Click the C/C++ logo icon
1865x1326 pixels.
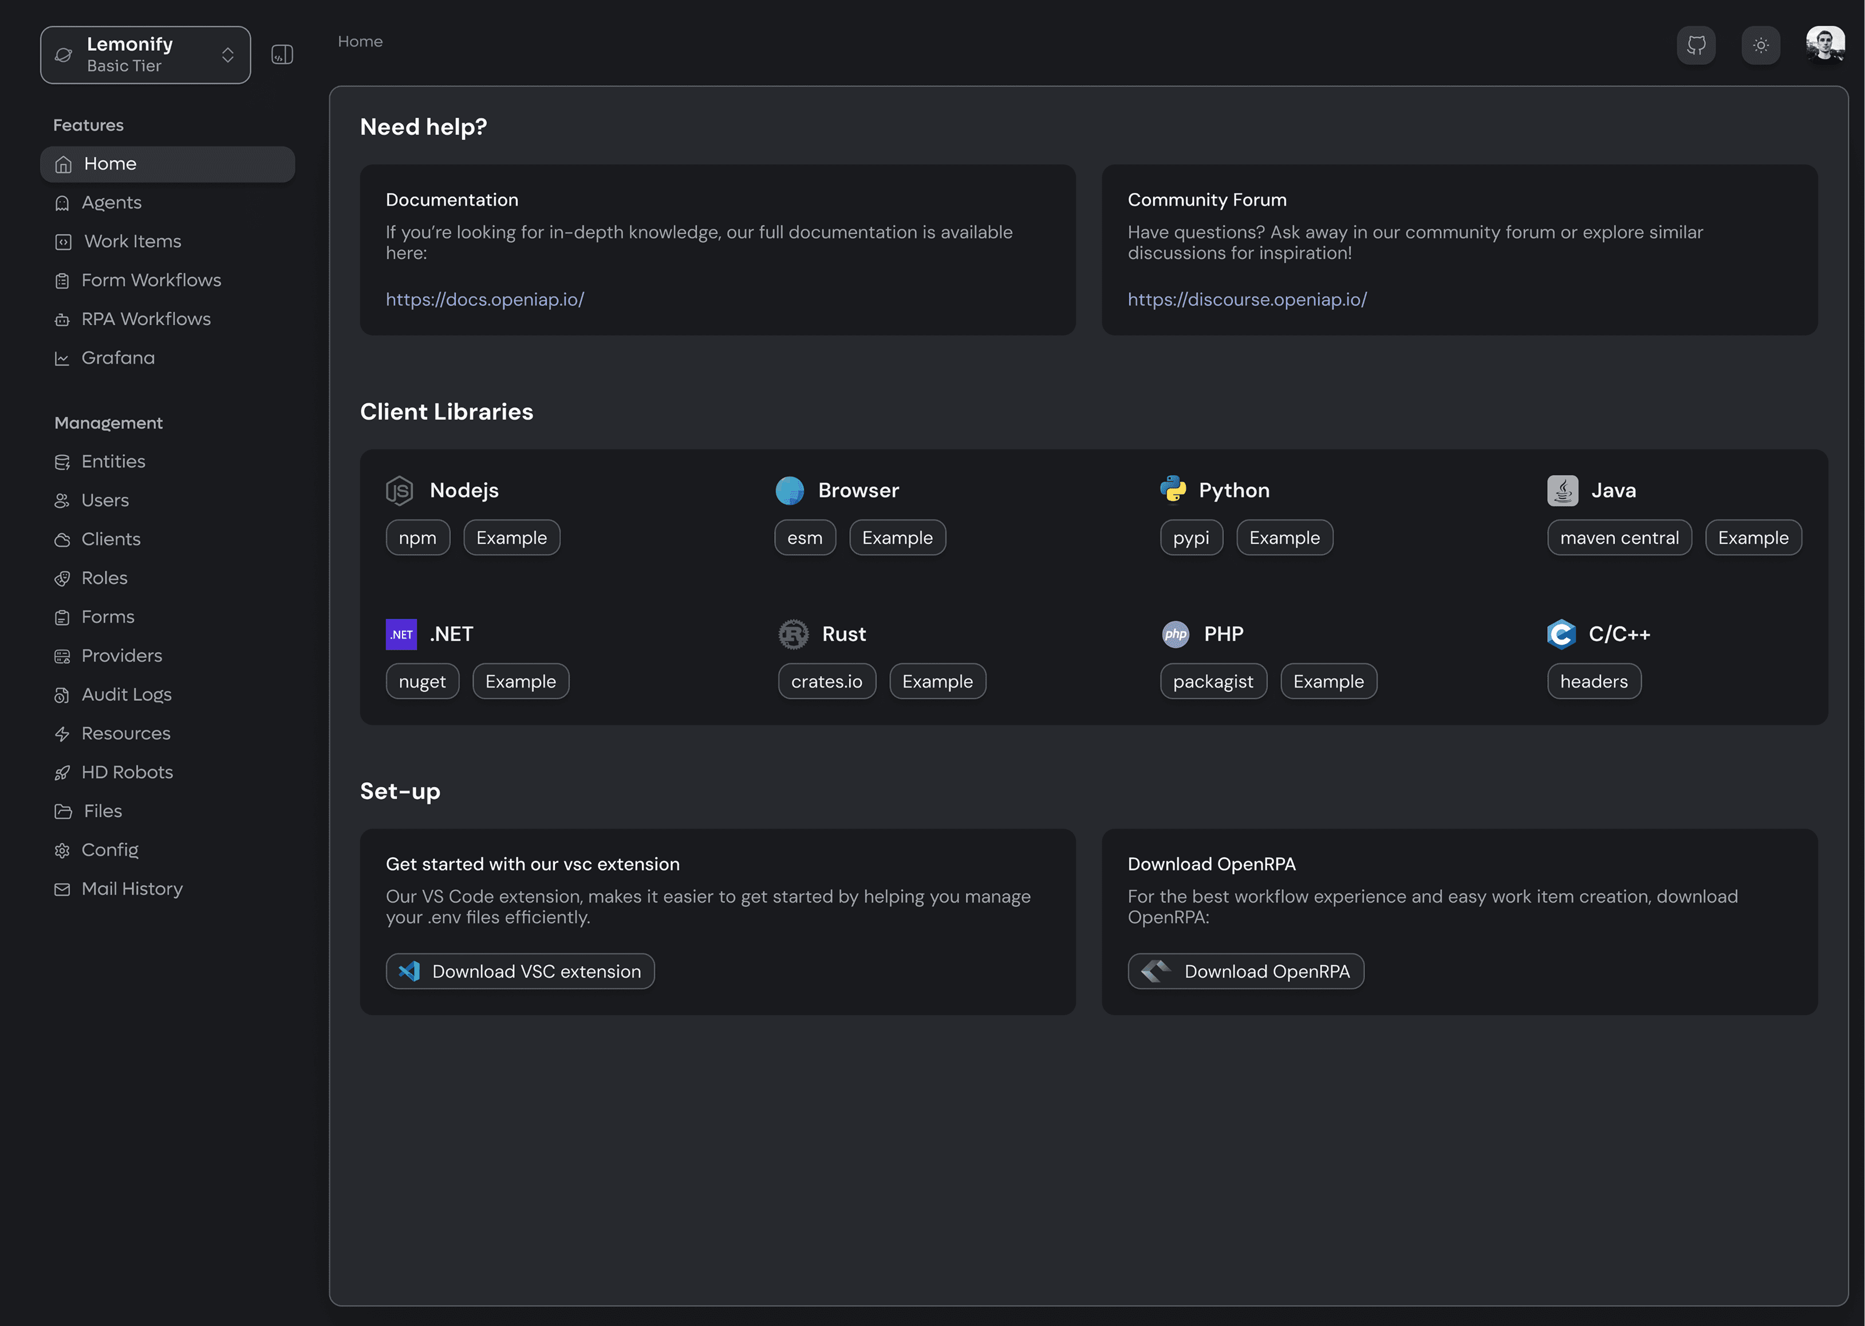1562,634
